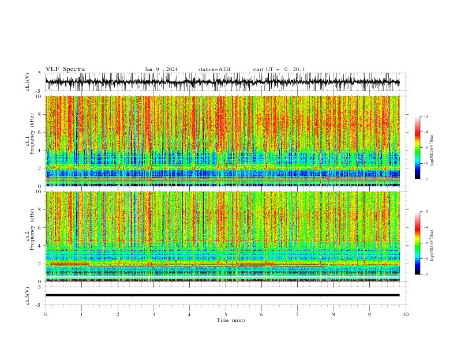Click the "5" tick on ch.1(V) axis
The image size is (457, 353).
coord(40,73)
